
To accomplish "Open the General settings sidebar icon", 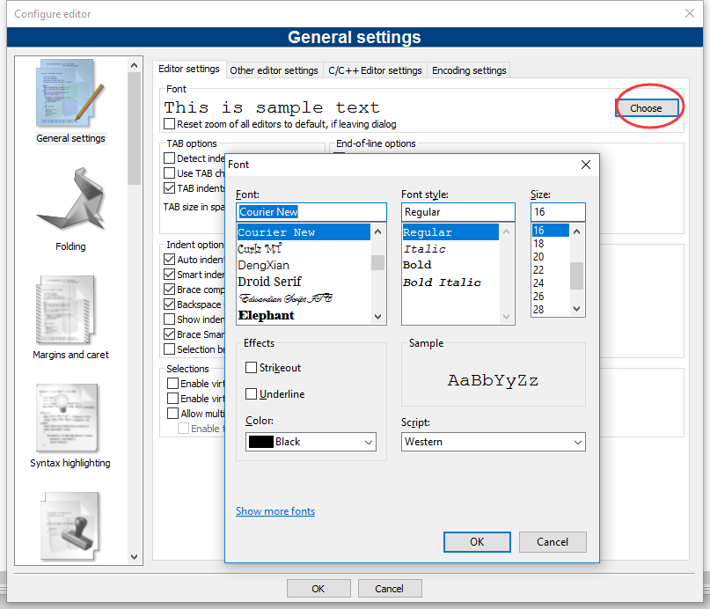I will [x=70, y=92].
